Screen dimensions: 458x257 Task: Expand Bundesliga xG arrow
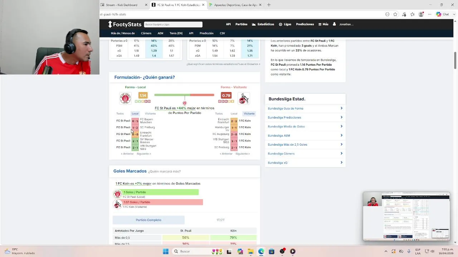[x=341, y=162]
